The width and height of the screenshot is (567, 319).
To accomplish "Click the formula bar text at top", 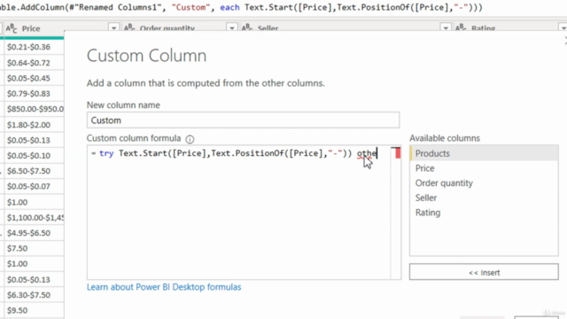I will pyautogui.click(x=241, y=7).
